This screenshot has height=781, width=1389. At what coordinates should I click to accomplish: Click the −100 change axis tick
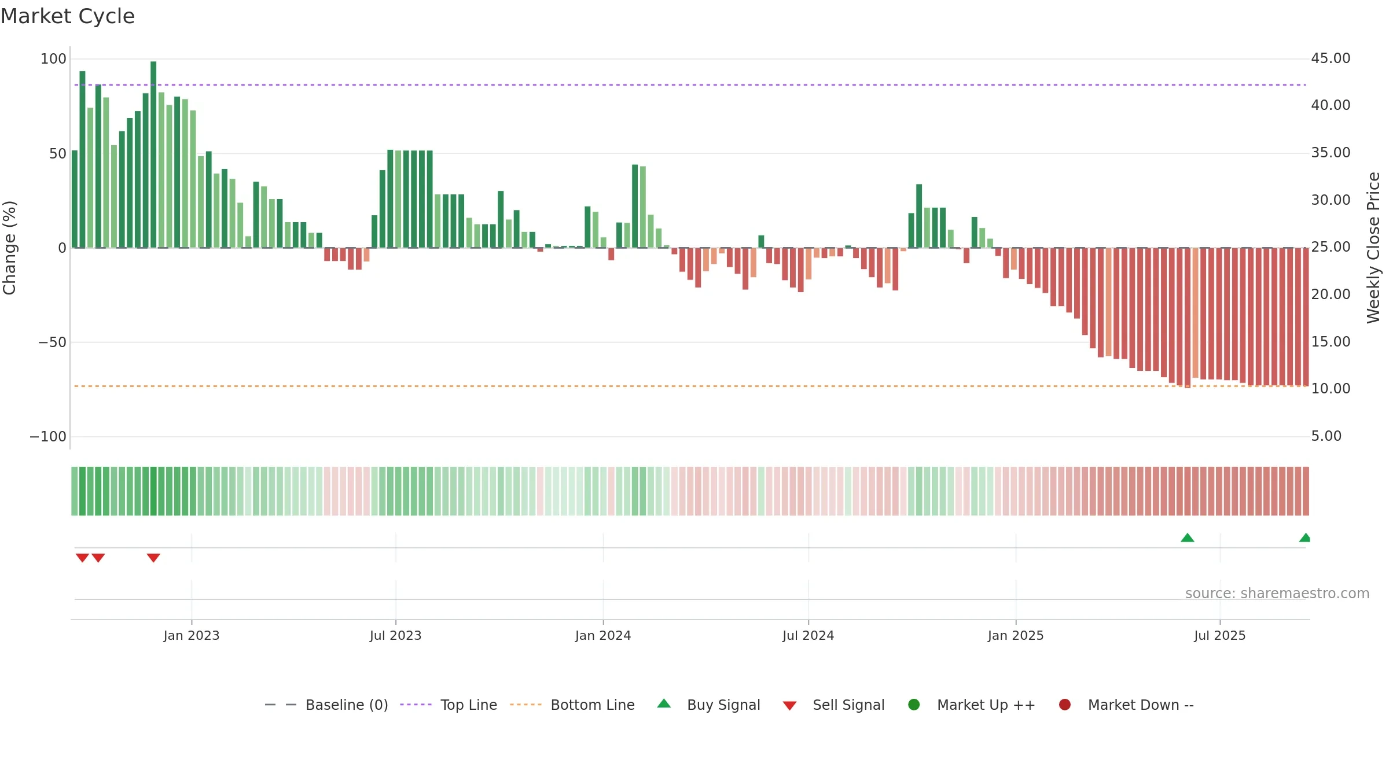coord(48,437)
